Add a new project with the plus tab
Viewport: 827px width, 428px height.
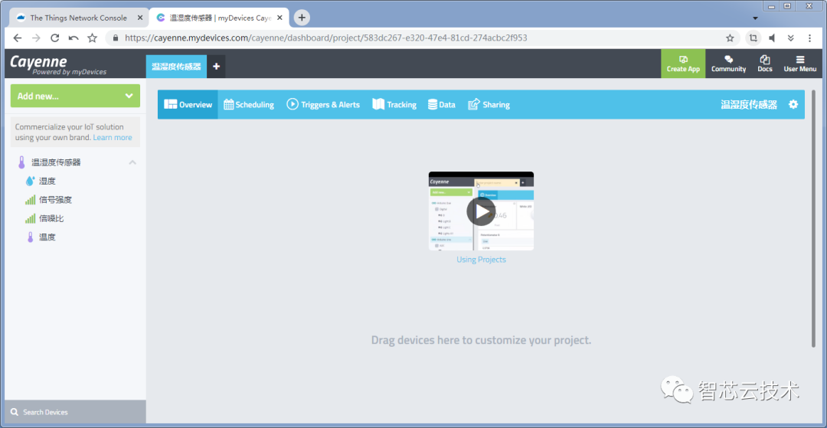tap(216, 67)
